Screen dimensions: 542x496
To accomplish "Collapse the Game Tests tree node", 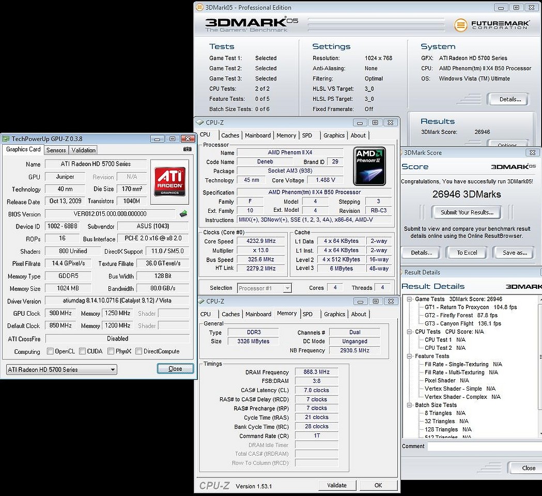I will tap(410, 299).
